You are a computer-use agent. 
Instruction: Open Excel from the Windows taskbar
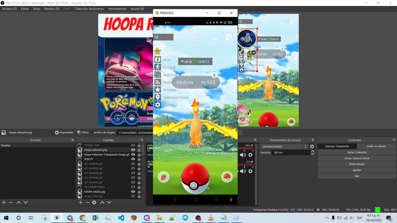point(95,218)
